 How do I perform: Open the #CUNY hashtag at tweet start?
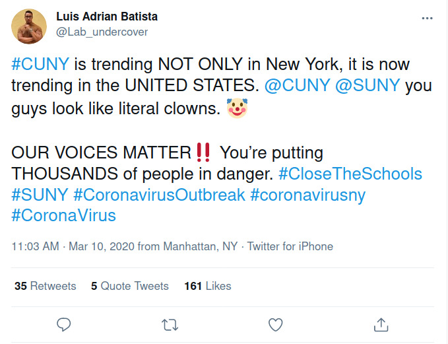pyautogui.click(x=40, y=65)
